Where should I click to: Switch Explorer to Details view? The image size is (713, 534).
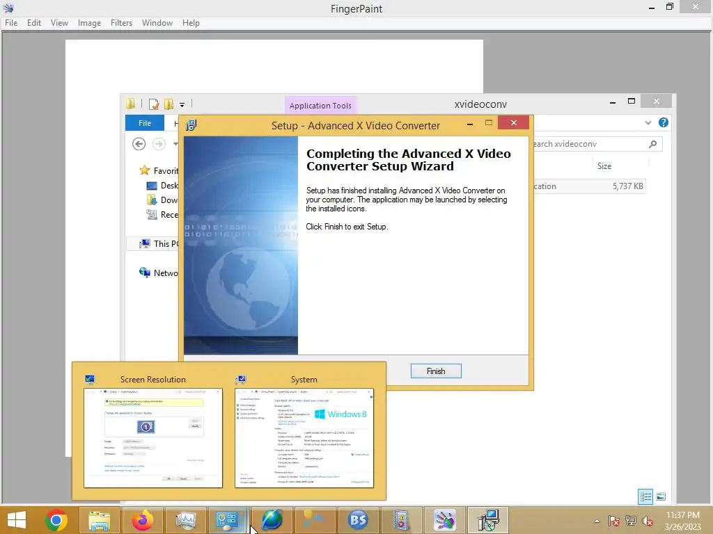(x=645, y=496)
